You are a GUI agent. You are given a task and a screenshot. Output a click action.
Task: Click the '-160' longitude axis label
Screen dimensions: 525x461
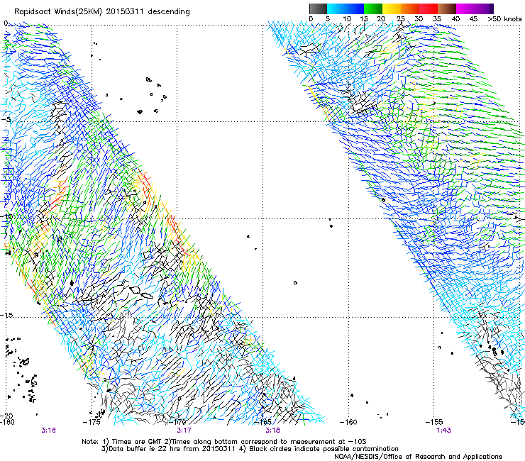point(348,422)
